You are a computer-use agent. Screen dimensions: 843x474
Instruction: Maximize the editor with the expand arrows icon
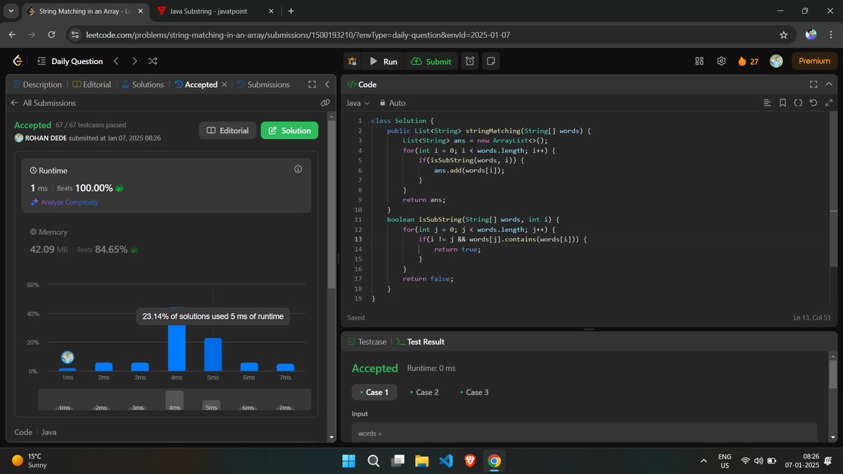tap(829, 103)
